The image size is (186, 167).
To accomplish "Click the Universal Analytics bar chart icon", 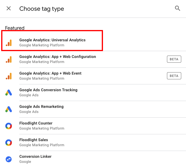I will pyautogui.click(x=9, y=43).
